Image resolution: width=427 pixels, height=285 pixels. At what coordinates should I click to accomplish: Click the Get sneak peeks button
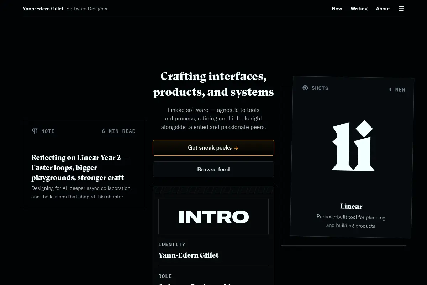pyautogui.click(x=213, y=147)
